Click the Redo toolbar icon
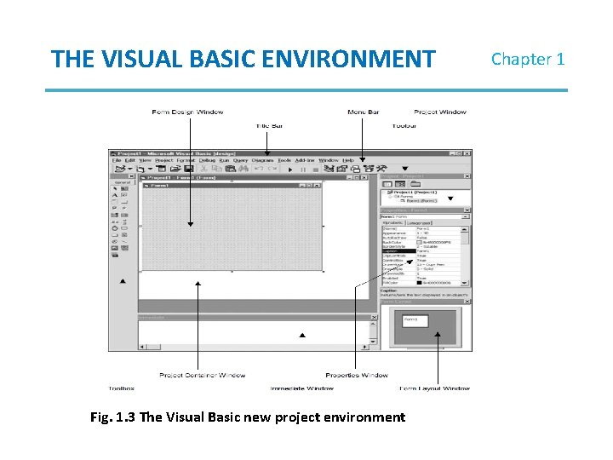This screenshot has height=460, width=613. tap(272, 169)
